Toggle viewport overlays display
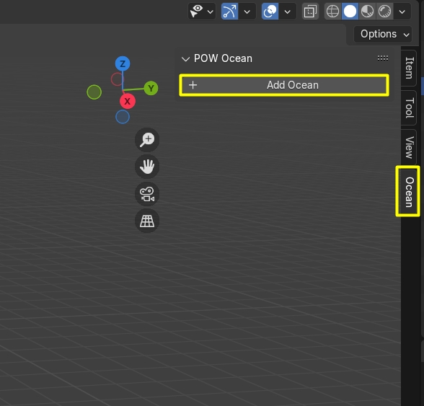This screenshot has height=406, width=424. pos(270,12)
